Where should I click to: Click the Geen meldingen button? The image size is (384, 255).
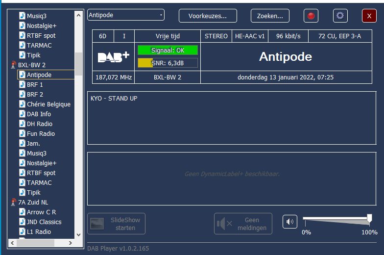[243, 224]
